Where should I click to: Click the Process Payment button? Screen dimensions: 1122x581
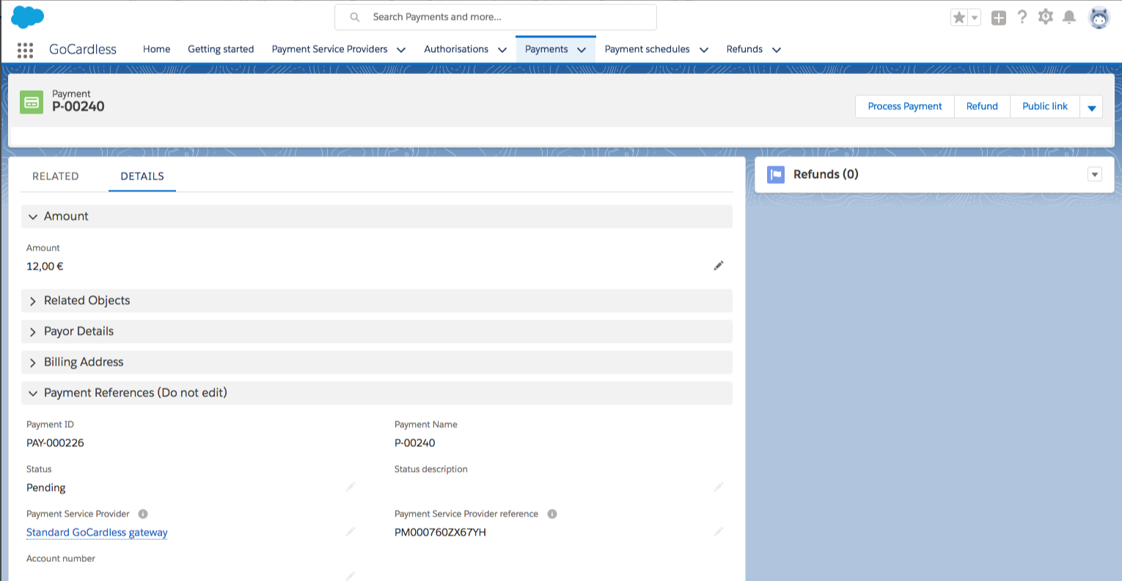(x=905, y=106)
